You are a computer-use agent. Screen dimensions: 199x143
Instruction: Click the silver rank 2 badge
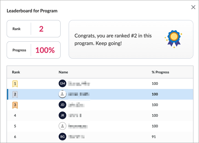point(15,94)
